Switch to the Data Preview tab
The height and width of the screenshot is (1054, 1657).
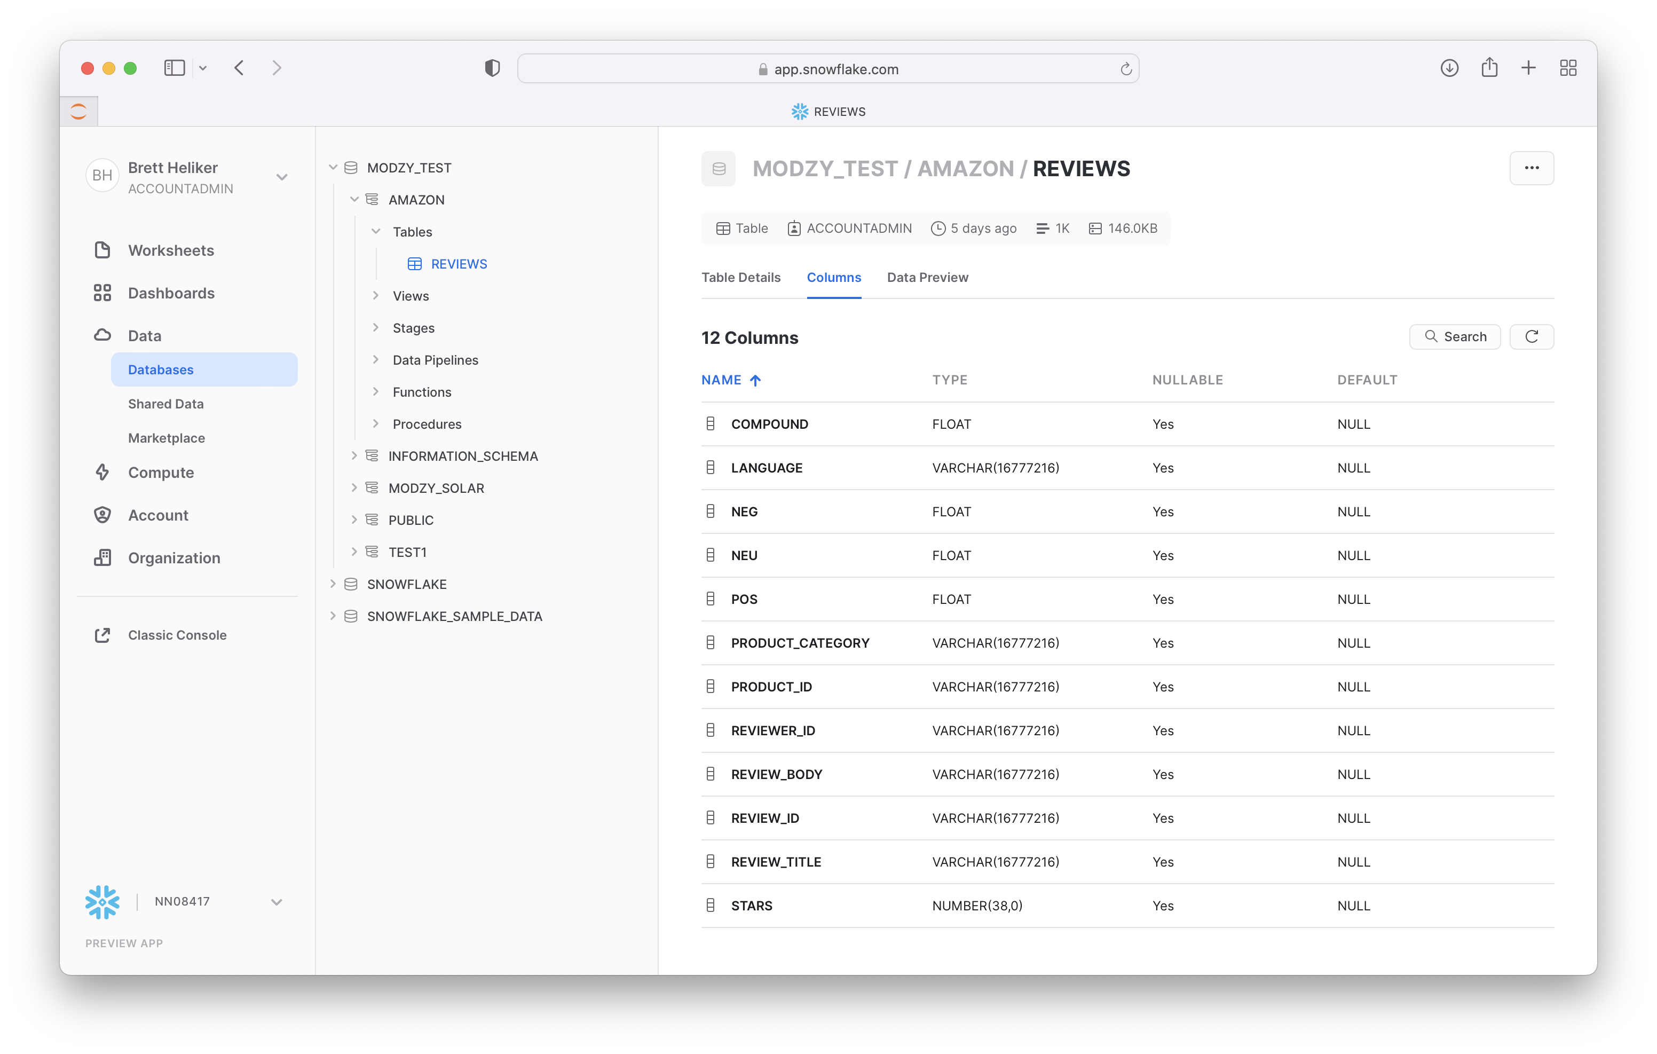(927, 278)
